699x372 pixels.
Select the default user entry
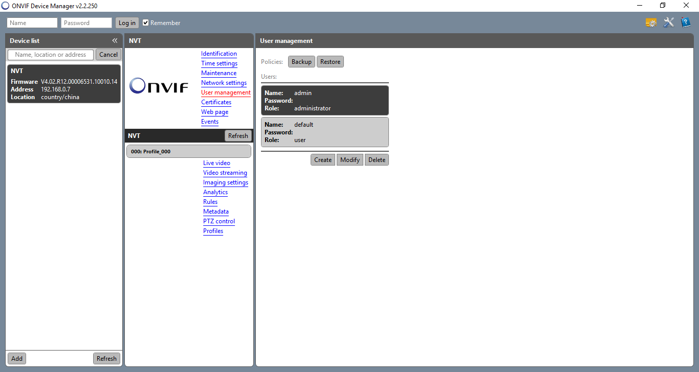324,132
